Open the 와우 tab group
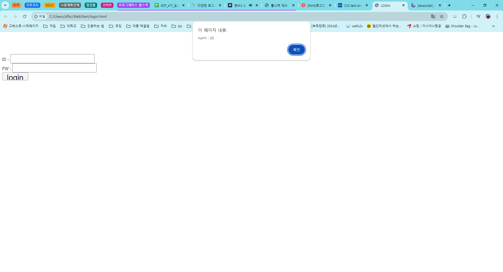Viewport: 503px width, 272px height. pos(16,5)
